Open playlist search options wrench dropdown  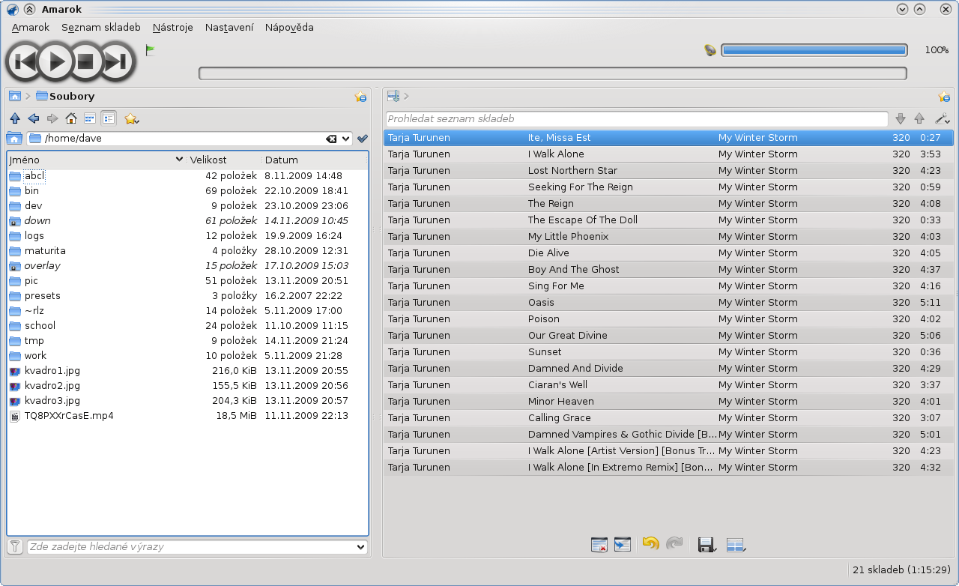point(942,118)
